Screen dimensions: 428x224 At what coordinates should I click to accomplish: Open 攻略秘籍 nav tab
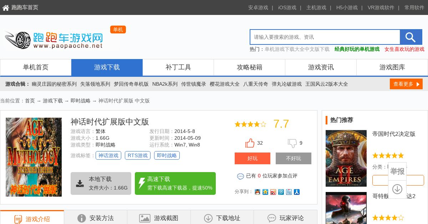point(250,67)
